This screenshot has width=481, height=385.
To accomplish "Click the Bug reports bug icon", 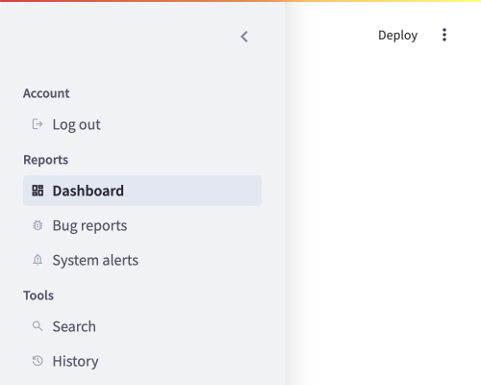I will 38,225.
